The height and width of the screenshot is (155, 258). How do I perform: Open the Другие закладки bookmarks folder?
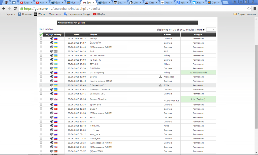[x=244, y=14]
